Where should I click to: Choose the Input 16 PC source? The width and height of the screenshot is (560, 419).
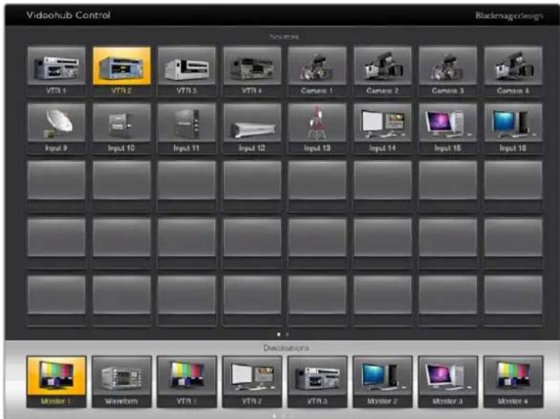[x=513, y=128]
